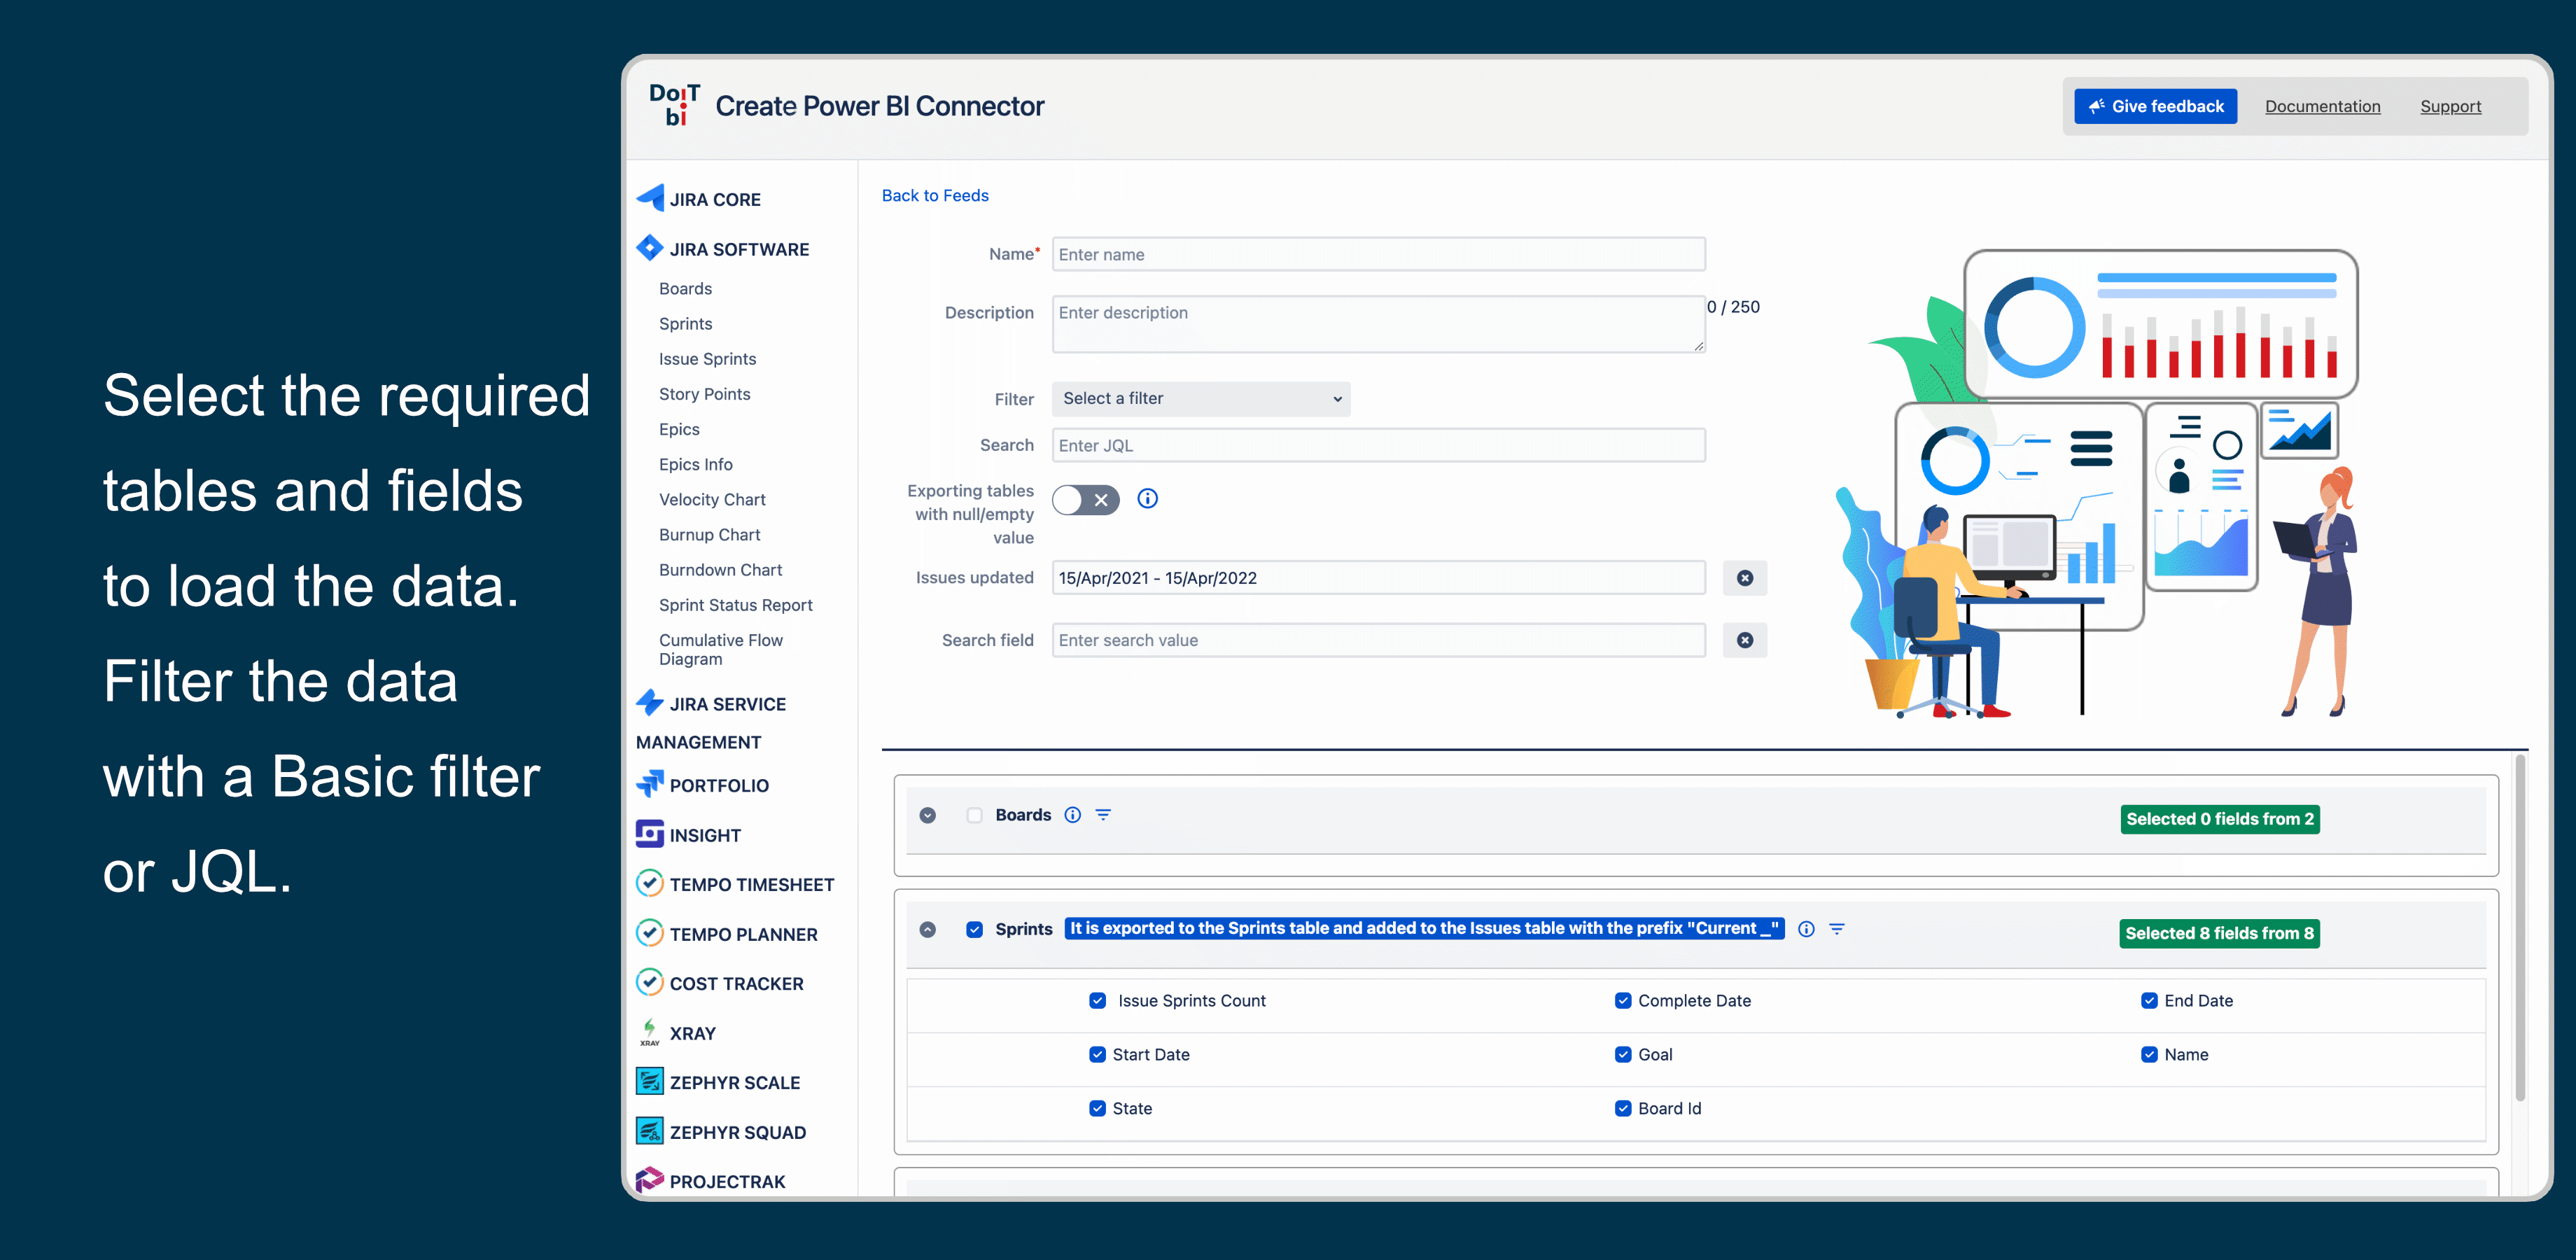Open info icon next to Sprints table
This screenshot has height=1260, width=2576.
[x=1806, y=929]
